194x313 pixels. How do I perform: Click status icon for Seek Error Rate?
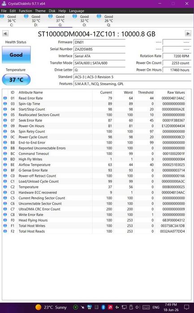(x=5, y=120)
